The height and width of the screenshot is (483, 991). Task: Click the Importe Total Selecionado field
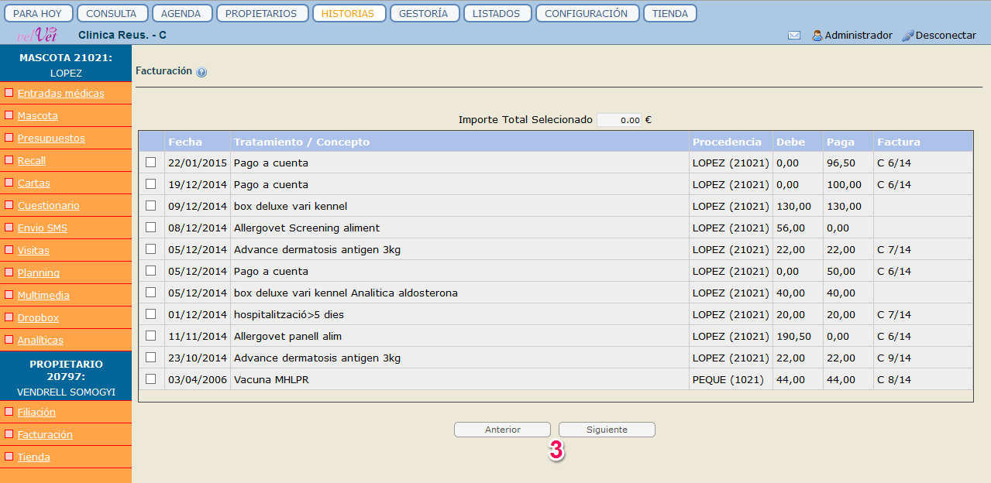tap(619, 120)
